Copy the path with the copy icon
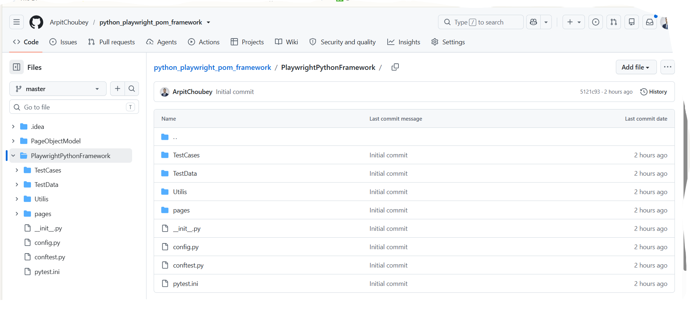 pos(395,67)
